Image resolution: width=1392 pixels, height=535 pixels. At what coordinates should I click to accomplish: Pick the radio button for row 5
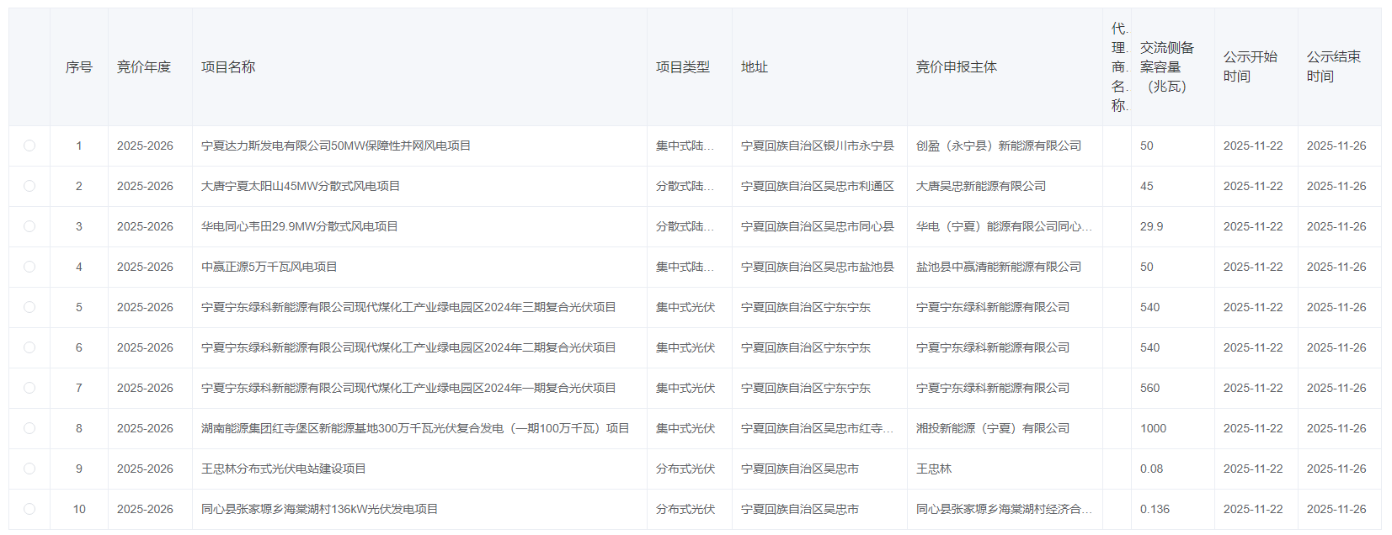tap(29, 307)
